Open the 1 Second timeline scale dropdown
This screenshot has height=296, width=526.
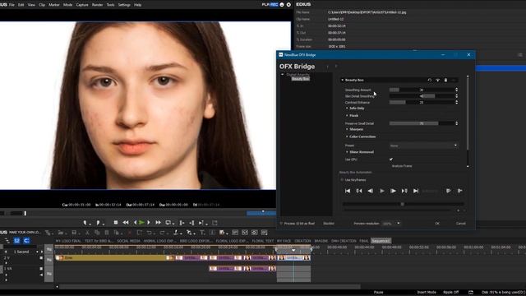37,252
